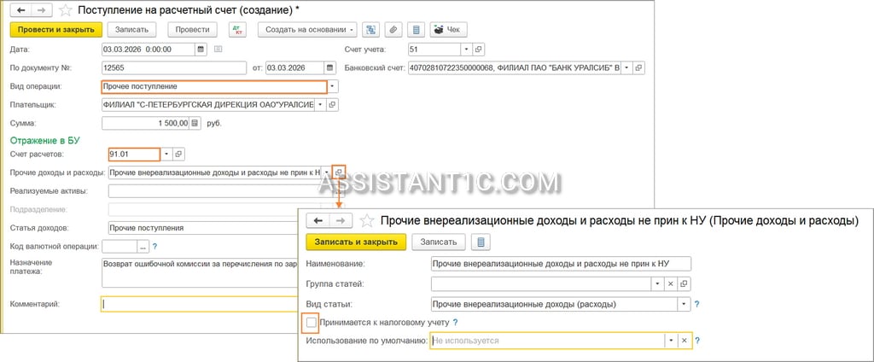Expand the Вид статьи dropdown
This screenshot has width=874, height=362.
pyautogui.click(x=685, y=305)
